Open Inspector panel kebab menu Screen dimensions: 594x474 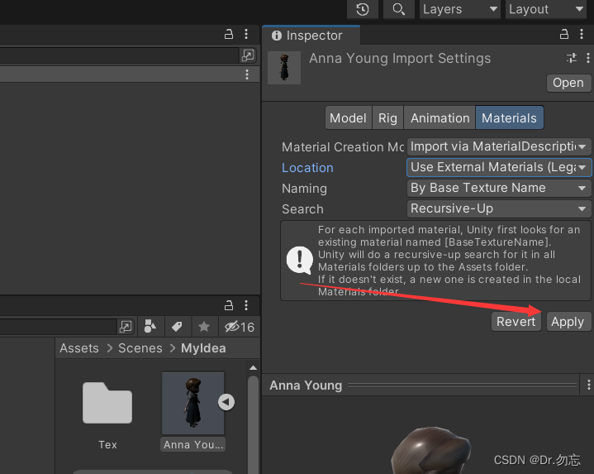pyautogui.click(x=582, y=35)
